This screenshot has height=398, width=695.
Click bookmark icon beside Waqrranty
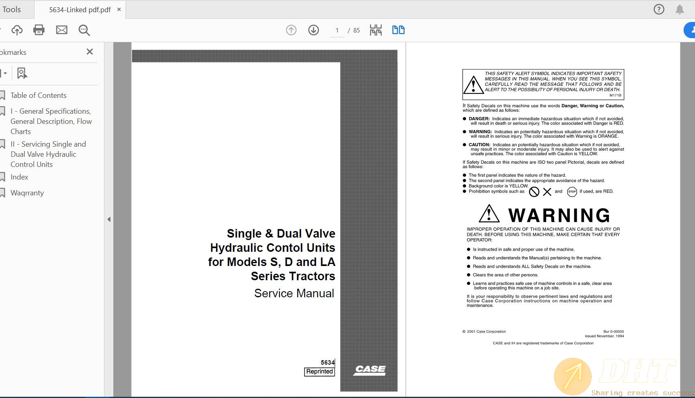(x=2, y=193)
